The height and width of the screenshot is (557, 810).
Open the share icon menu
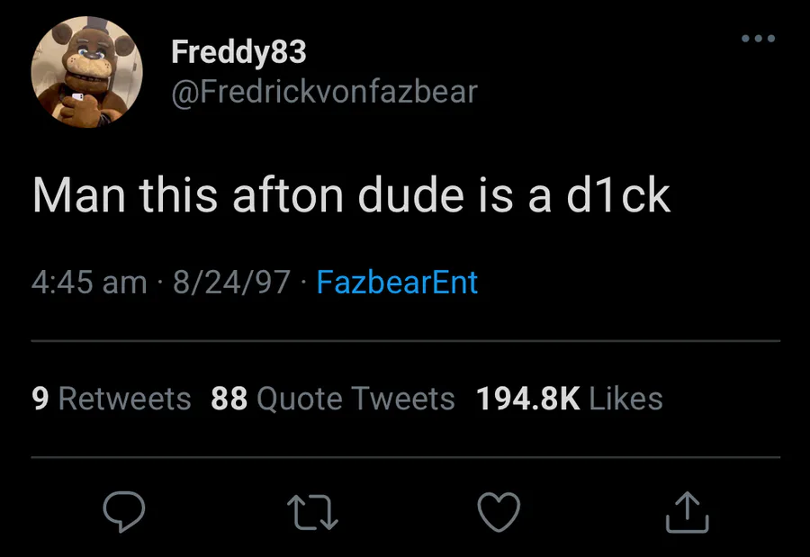pyautogui.click(x=687, y=510)
